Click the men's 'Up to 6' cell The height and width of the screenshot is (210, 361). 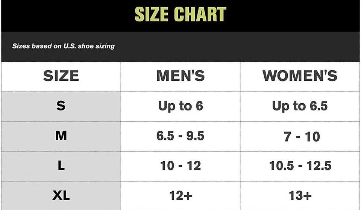coord(180,106)
